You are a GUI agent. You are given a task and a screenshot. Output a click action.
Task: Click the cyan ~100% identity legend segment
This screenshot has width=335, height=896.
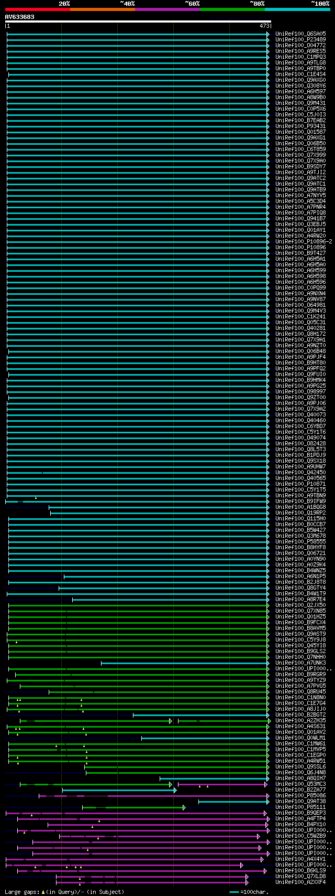pos(297,9)
